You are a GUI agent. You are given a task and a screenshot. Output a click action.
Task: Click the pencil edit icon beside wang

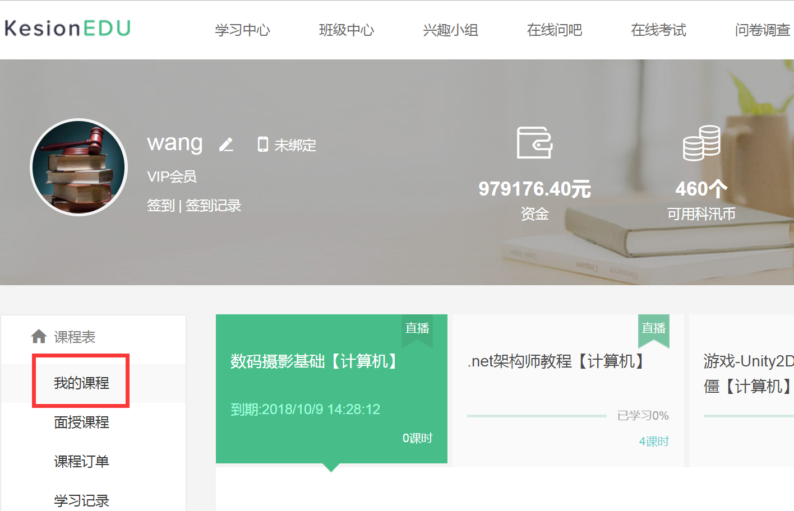click(226, 145)
